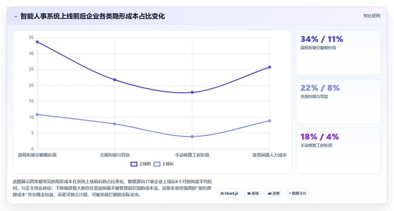Click 上线后 data point at 手动核算工时折损

pos(192,137)
